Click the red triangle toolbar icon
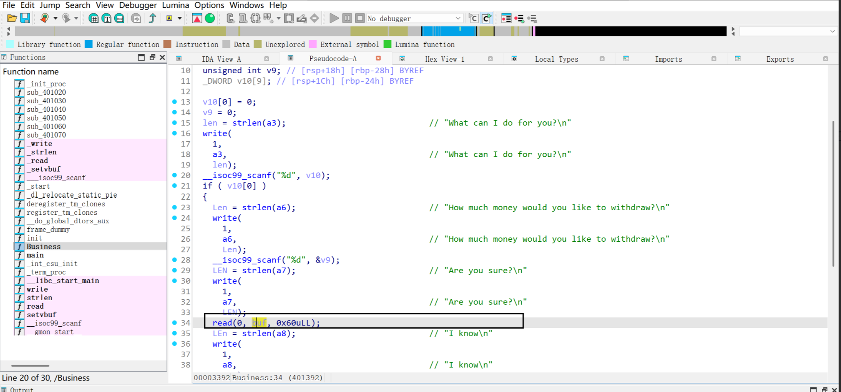Screen dimensions: 841x392 pos(197,18)
